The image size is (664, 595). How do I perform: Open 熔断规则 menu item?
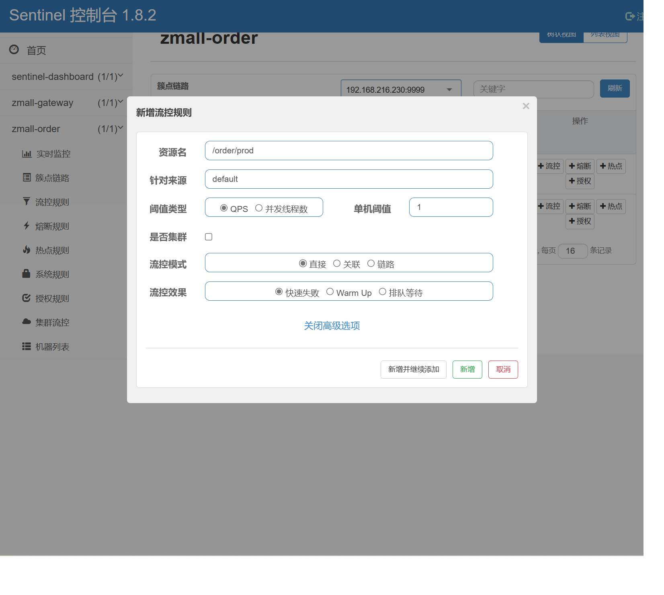click(x=52, y=226)
